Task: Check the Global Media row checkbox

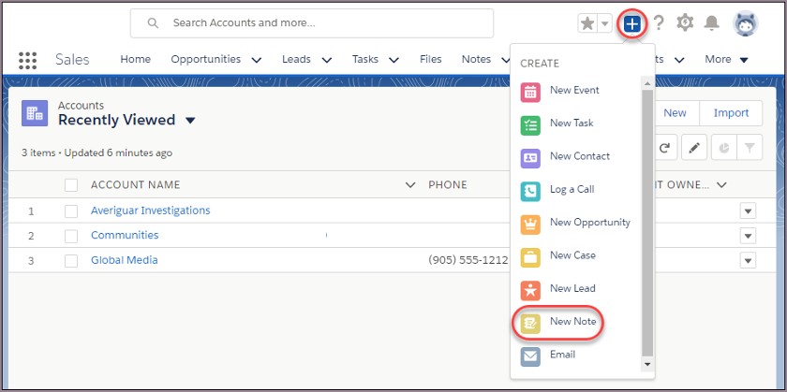Action: [71, 261]
